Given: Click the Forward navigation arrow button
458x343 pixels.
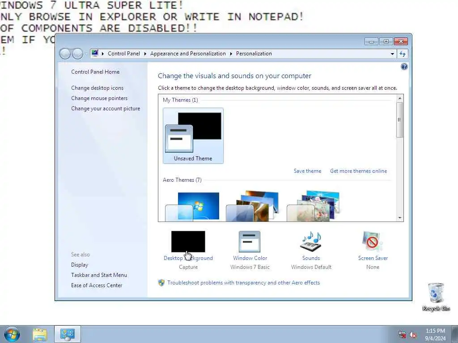Looking at the screenshot, I should tap(78, 54).
